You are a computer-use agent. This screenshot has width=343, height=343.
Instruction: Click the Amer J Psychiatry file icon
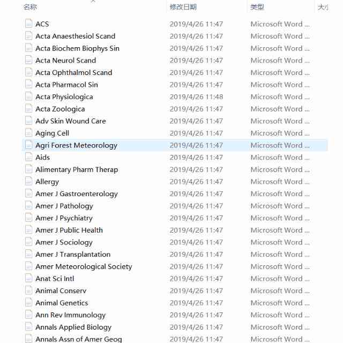tap(28, 218)
